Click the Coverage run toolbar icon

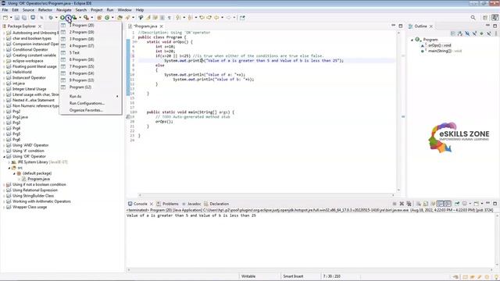click(x=74, y=18)
